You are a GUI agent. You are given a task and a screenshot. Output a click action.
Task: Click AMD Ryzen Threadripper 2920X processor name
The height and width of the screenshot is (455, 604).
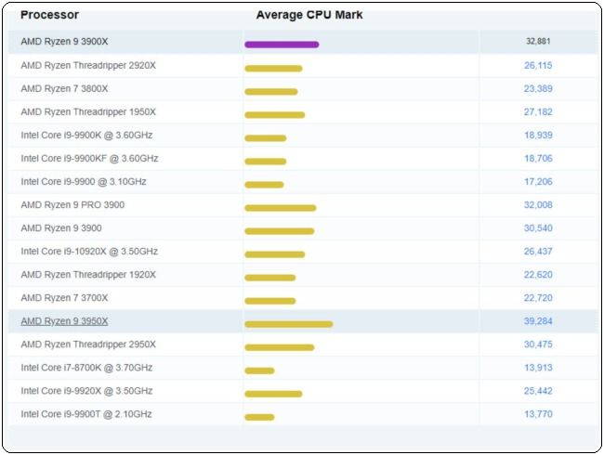pos(88,65)
